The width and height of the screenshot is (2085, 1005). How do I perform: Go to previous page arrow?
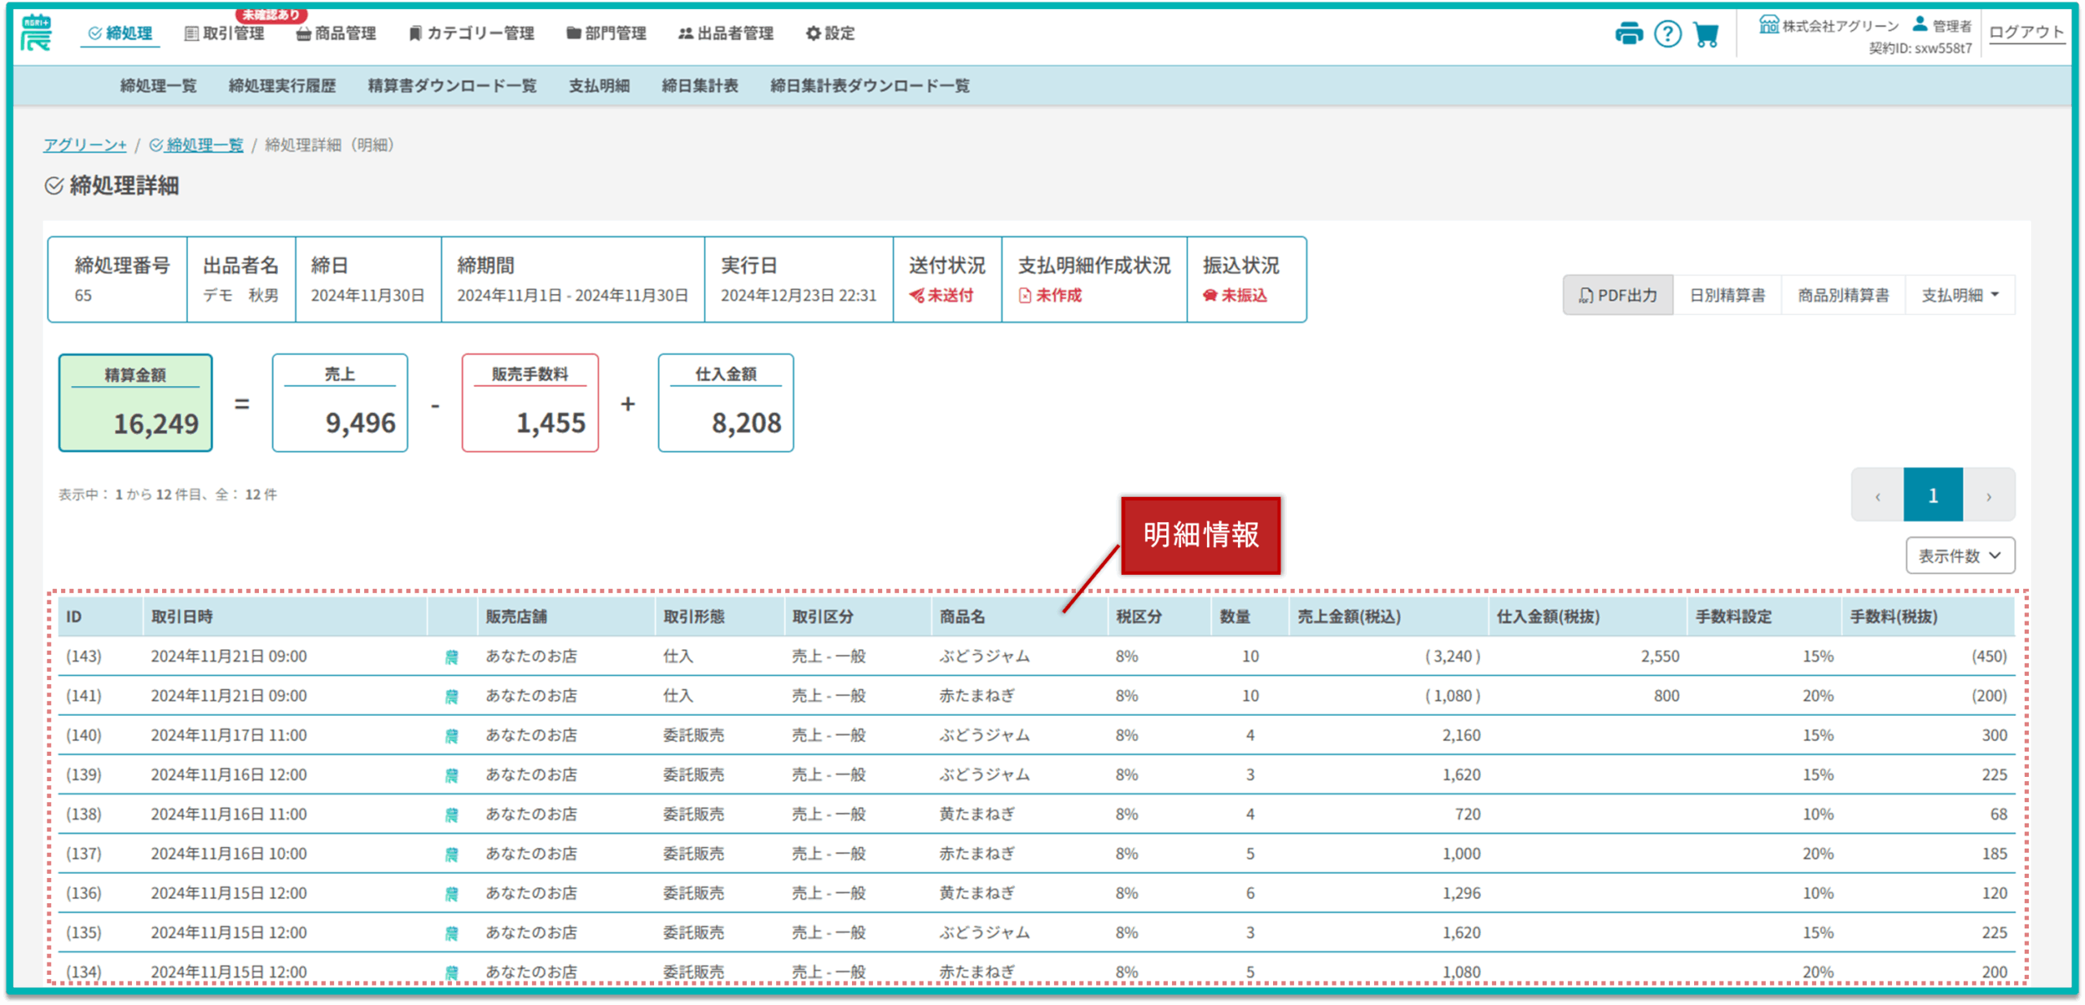[x=1877, y=496]
